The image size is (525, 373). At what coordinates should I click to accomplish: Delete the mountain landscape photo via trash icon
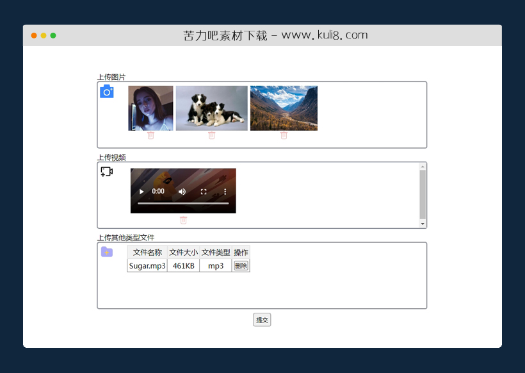coord(284,135)
